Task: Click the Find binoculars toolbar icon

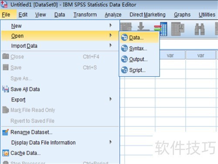Action: (x=200, y=29)
